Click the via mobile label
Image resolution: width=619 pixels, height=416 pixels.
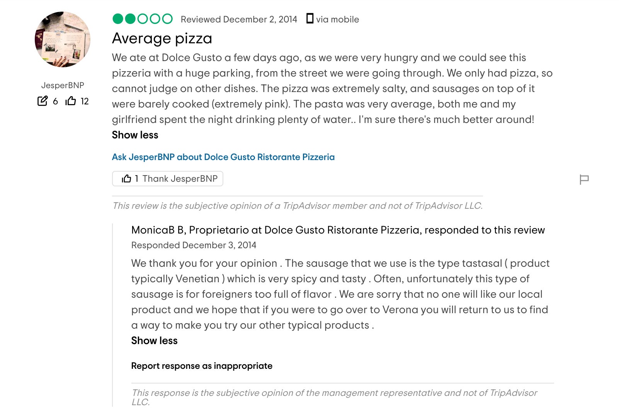click(337, 19)
